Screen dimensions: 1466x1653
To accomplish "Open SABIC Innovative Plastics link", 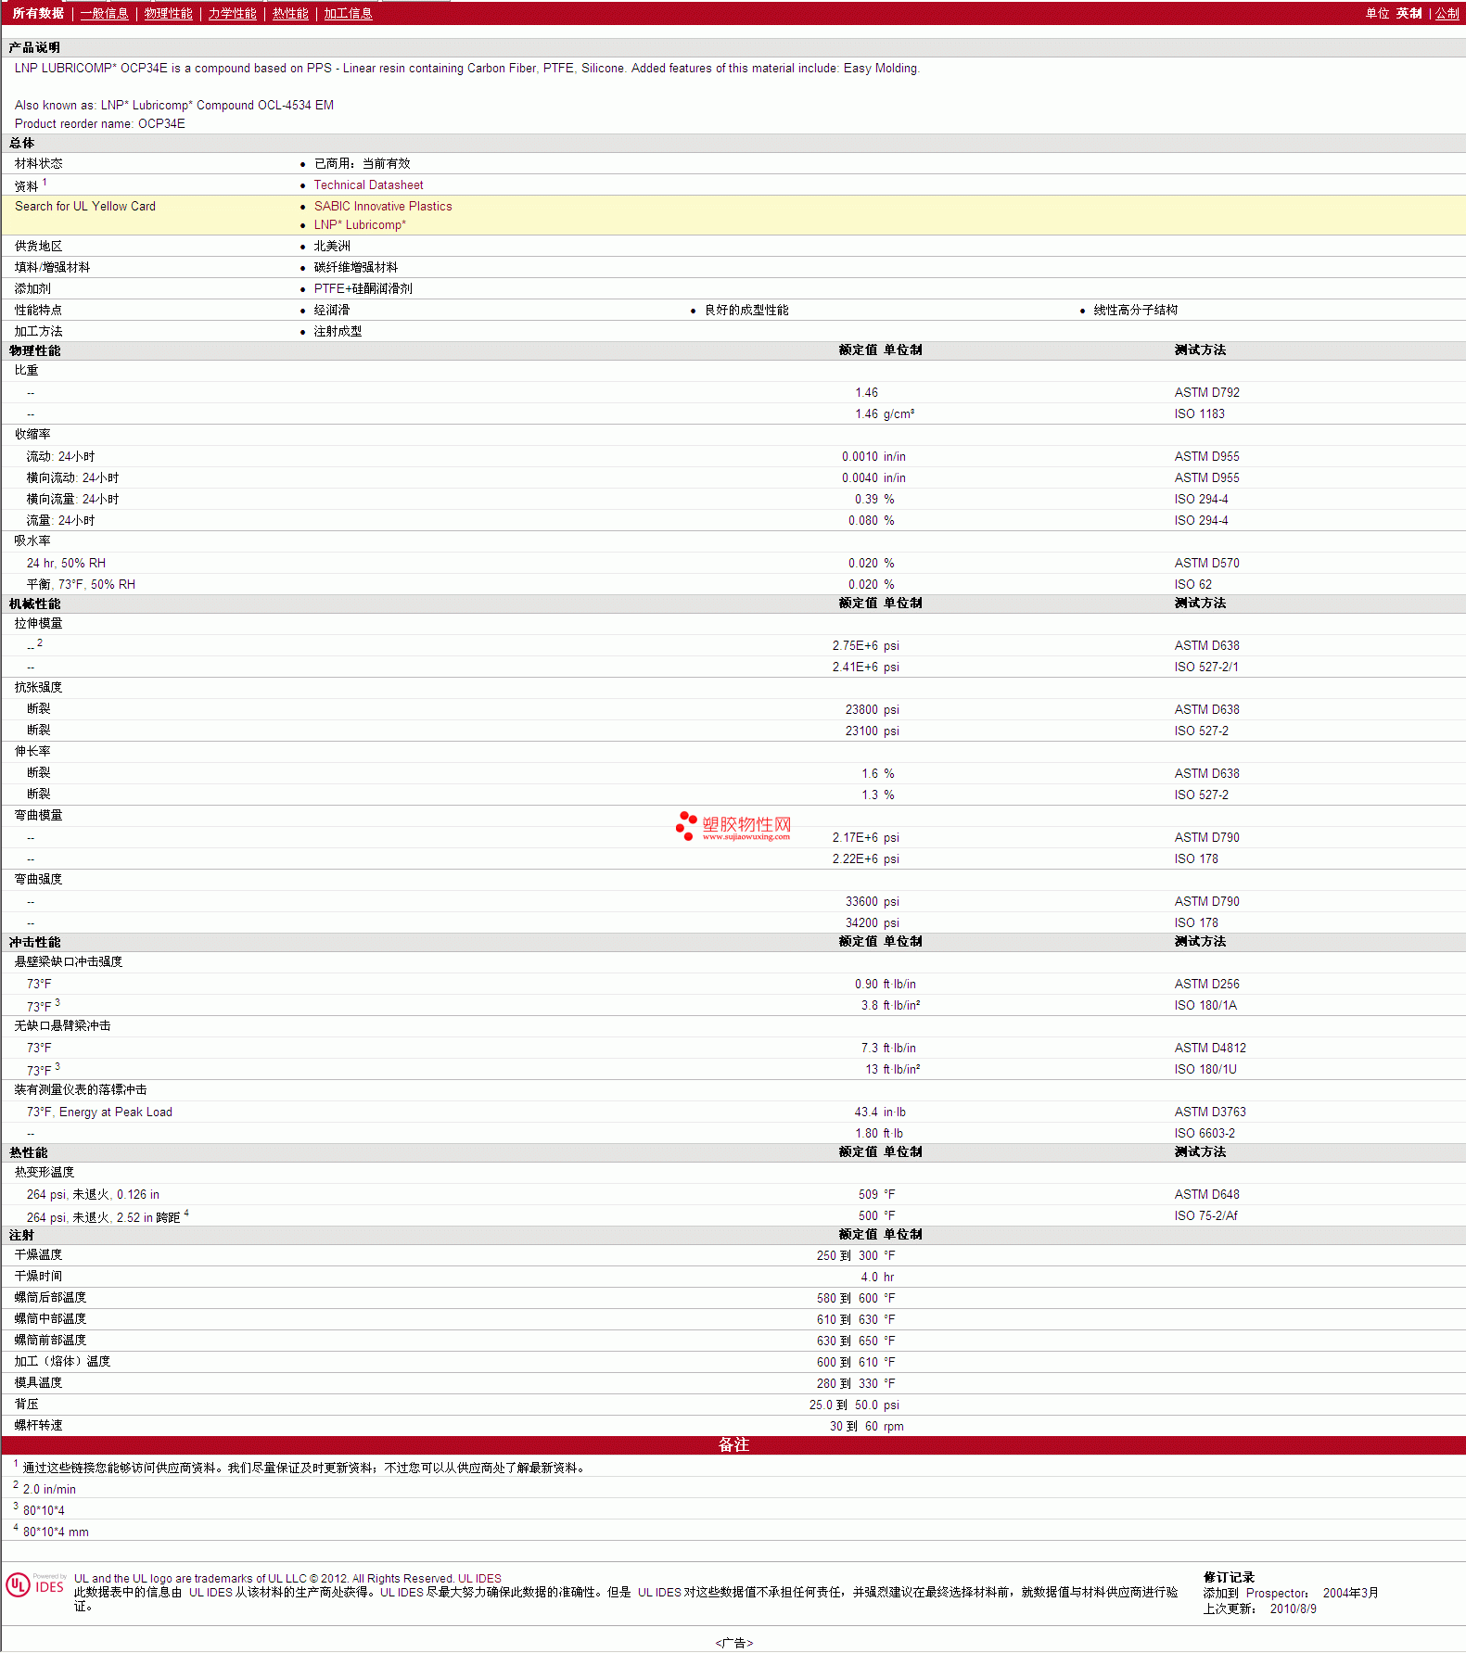I will coord(383,207).
